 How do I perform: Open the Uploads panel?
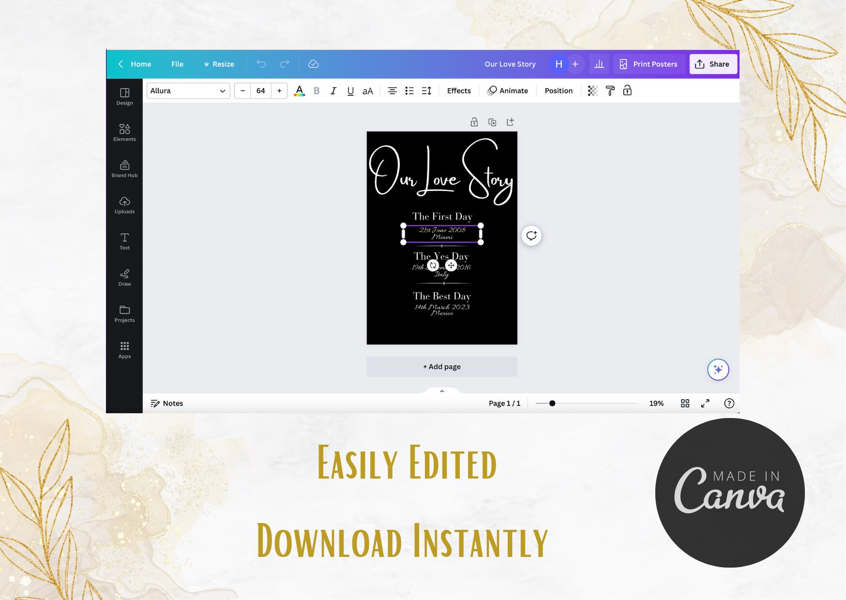click(124, 205)
